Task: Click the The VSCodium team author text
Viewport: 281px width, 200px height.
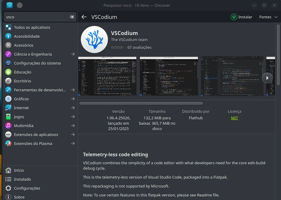Action: point(129,40)
